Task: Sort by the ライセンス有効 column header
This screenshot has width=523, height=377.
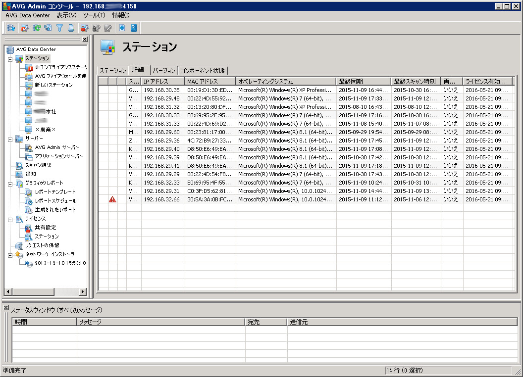Action: click(488, 81)
